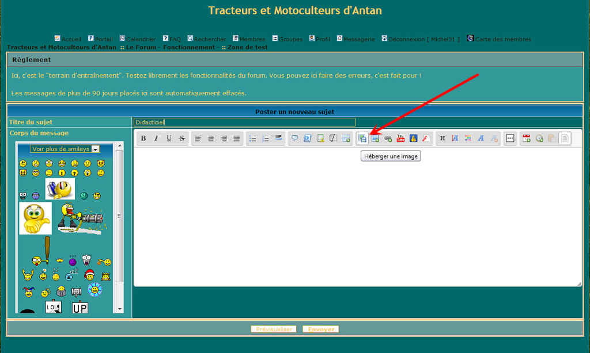
Task: Insert date calendar icon
Action: point(527,138)
